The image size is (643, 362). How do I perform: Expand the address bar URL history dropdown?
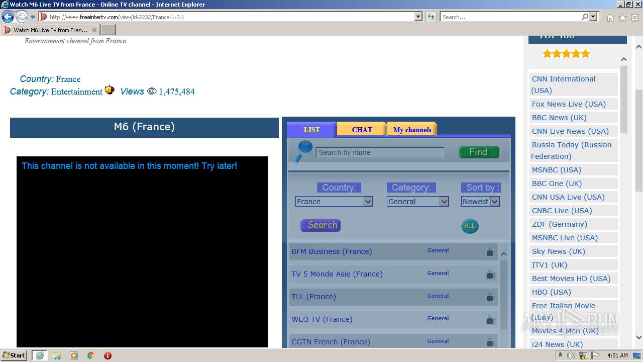coord(418,17)
